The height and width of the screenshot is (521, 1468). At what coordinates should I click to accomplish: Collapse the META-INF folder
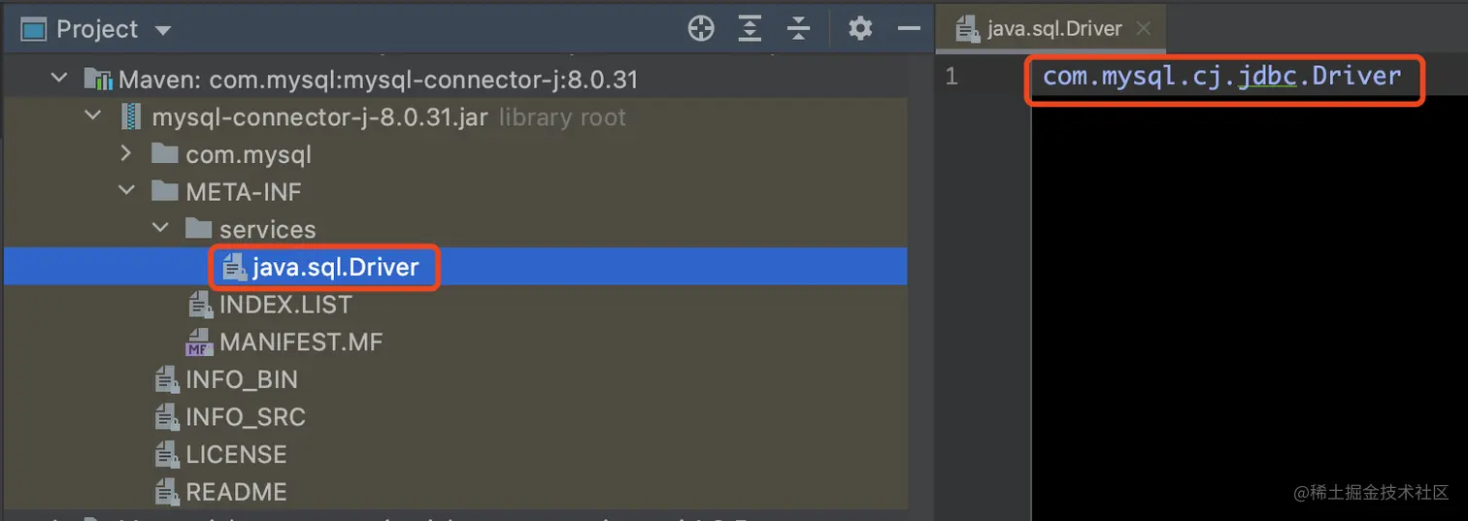point(126,192)
